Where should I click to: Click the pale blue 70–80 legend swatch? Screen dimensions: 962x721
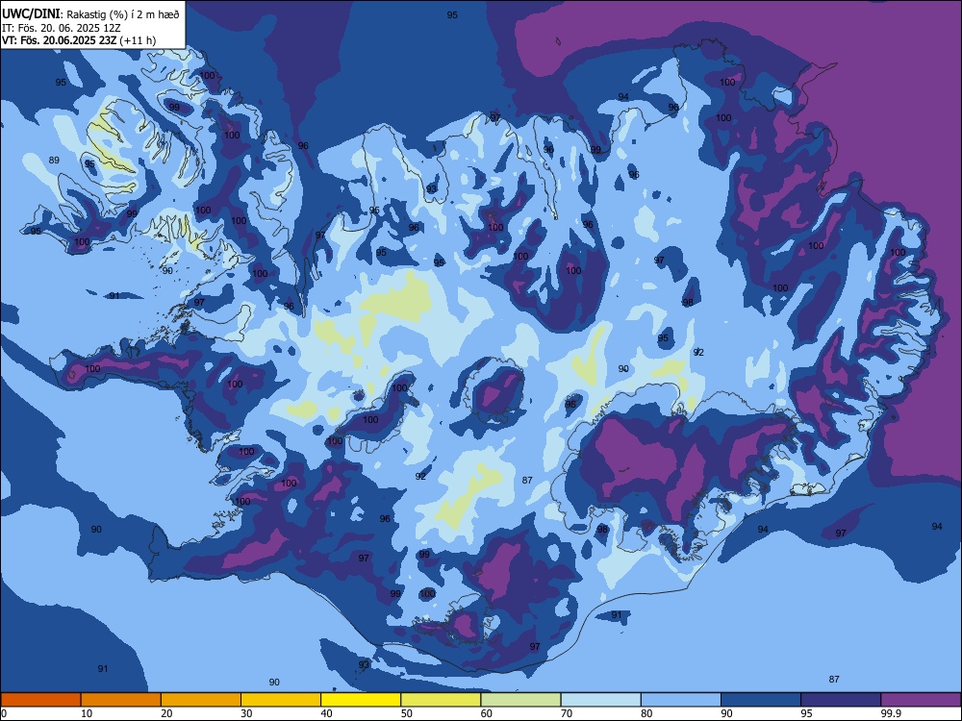point(600,700)
